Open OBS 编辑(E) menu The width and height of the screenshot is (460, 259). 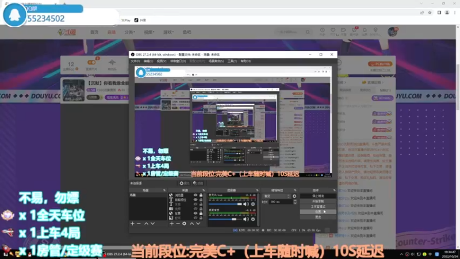pos(148,61)
